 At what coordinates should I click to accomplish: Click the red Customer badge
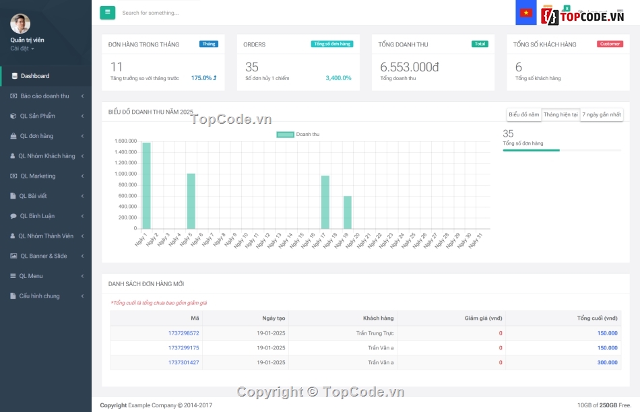click(x=610, y=44)
